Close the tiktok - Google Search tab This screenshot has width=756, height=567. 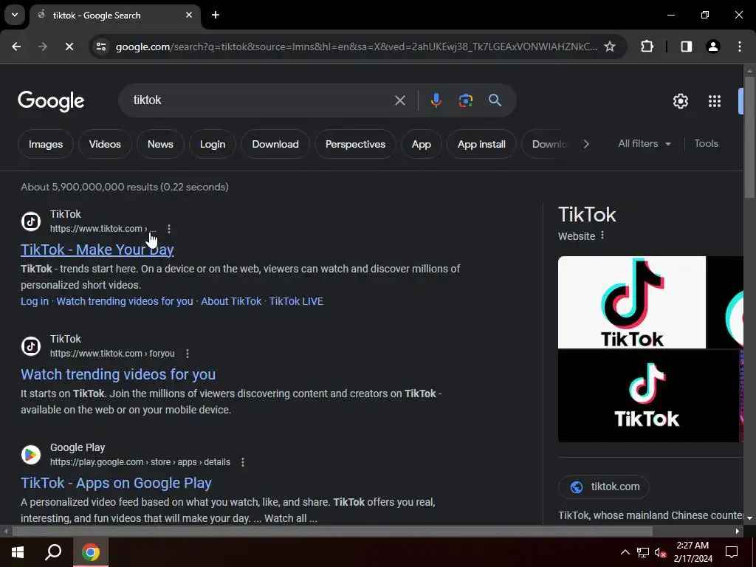pyautogui.click(x=189, y=15)
